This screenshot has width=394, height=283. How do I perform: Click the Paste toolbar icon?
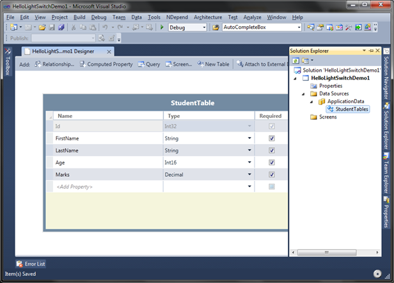coord(93,27)
